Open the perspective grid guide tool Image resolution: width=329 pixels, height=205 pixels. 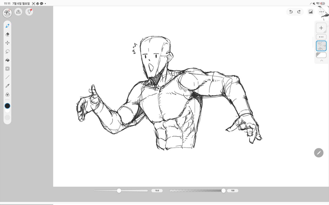click(x=7, y=69)
